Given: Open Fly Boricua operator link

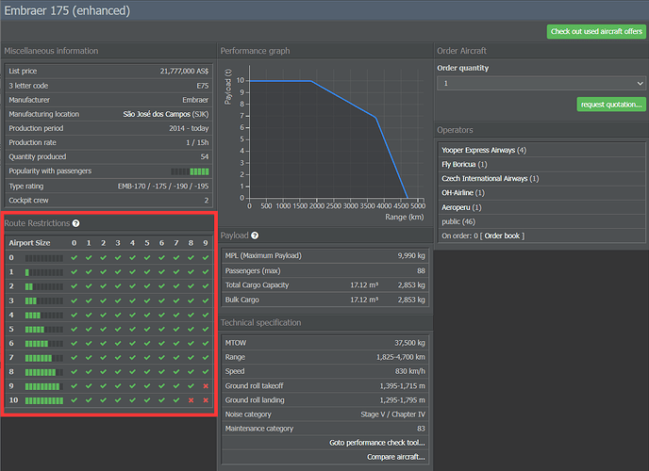Looking at the screenshot, I should tap(458, 165).
